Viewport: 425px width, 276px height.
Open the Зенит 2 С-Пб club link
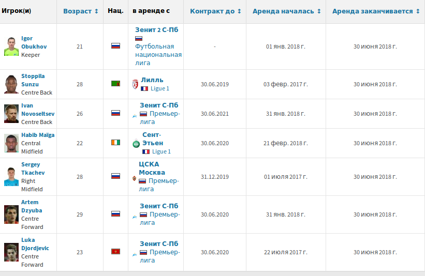point(156,30)
